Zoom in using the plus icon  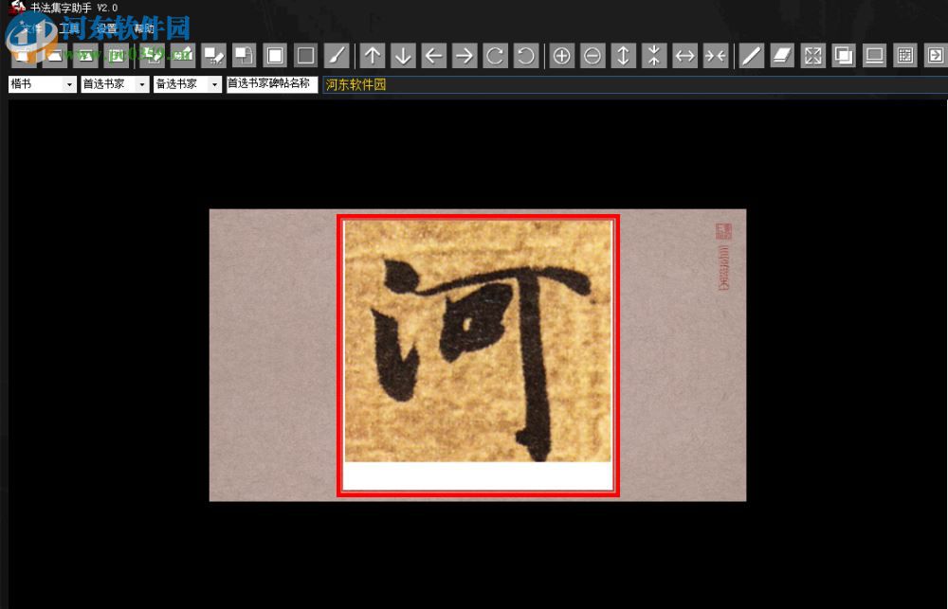(x=561, y=55)
